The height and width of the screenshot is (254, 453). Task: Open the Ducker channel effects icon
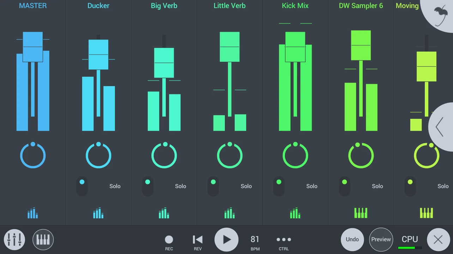pyautogui.click(x=98, y=213)
